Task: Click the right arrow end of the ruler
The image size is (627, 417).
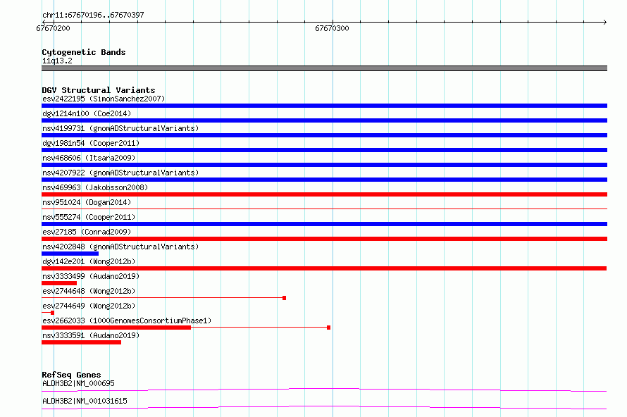Action: point(605,22)
